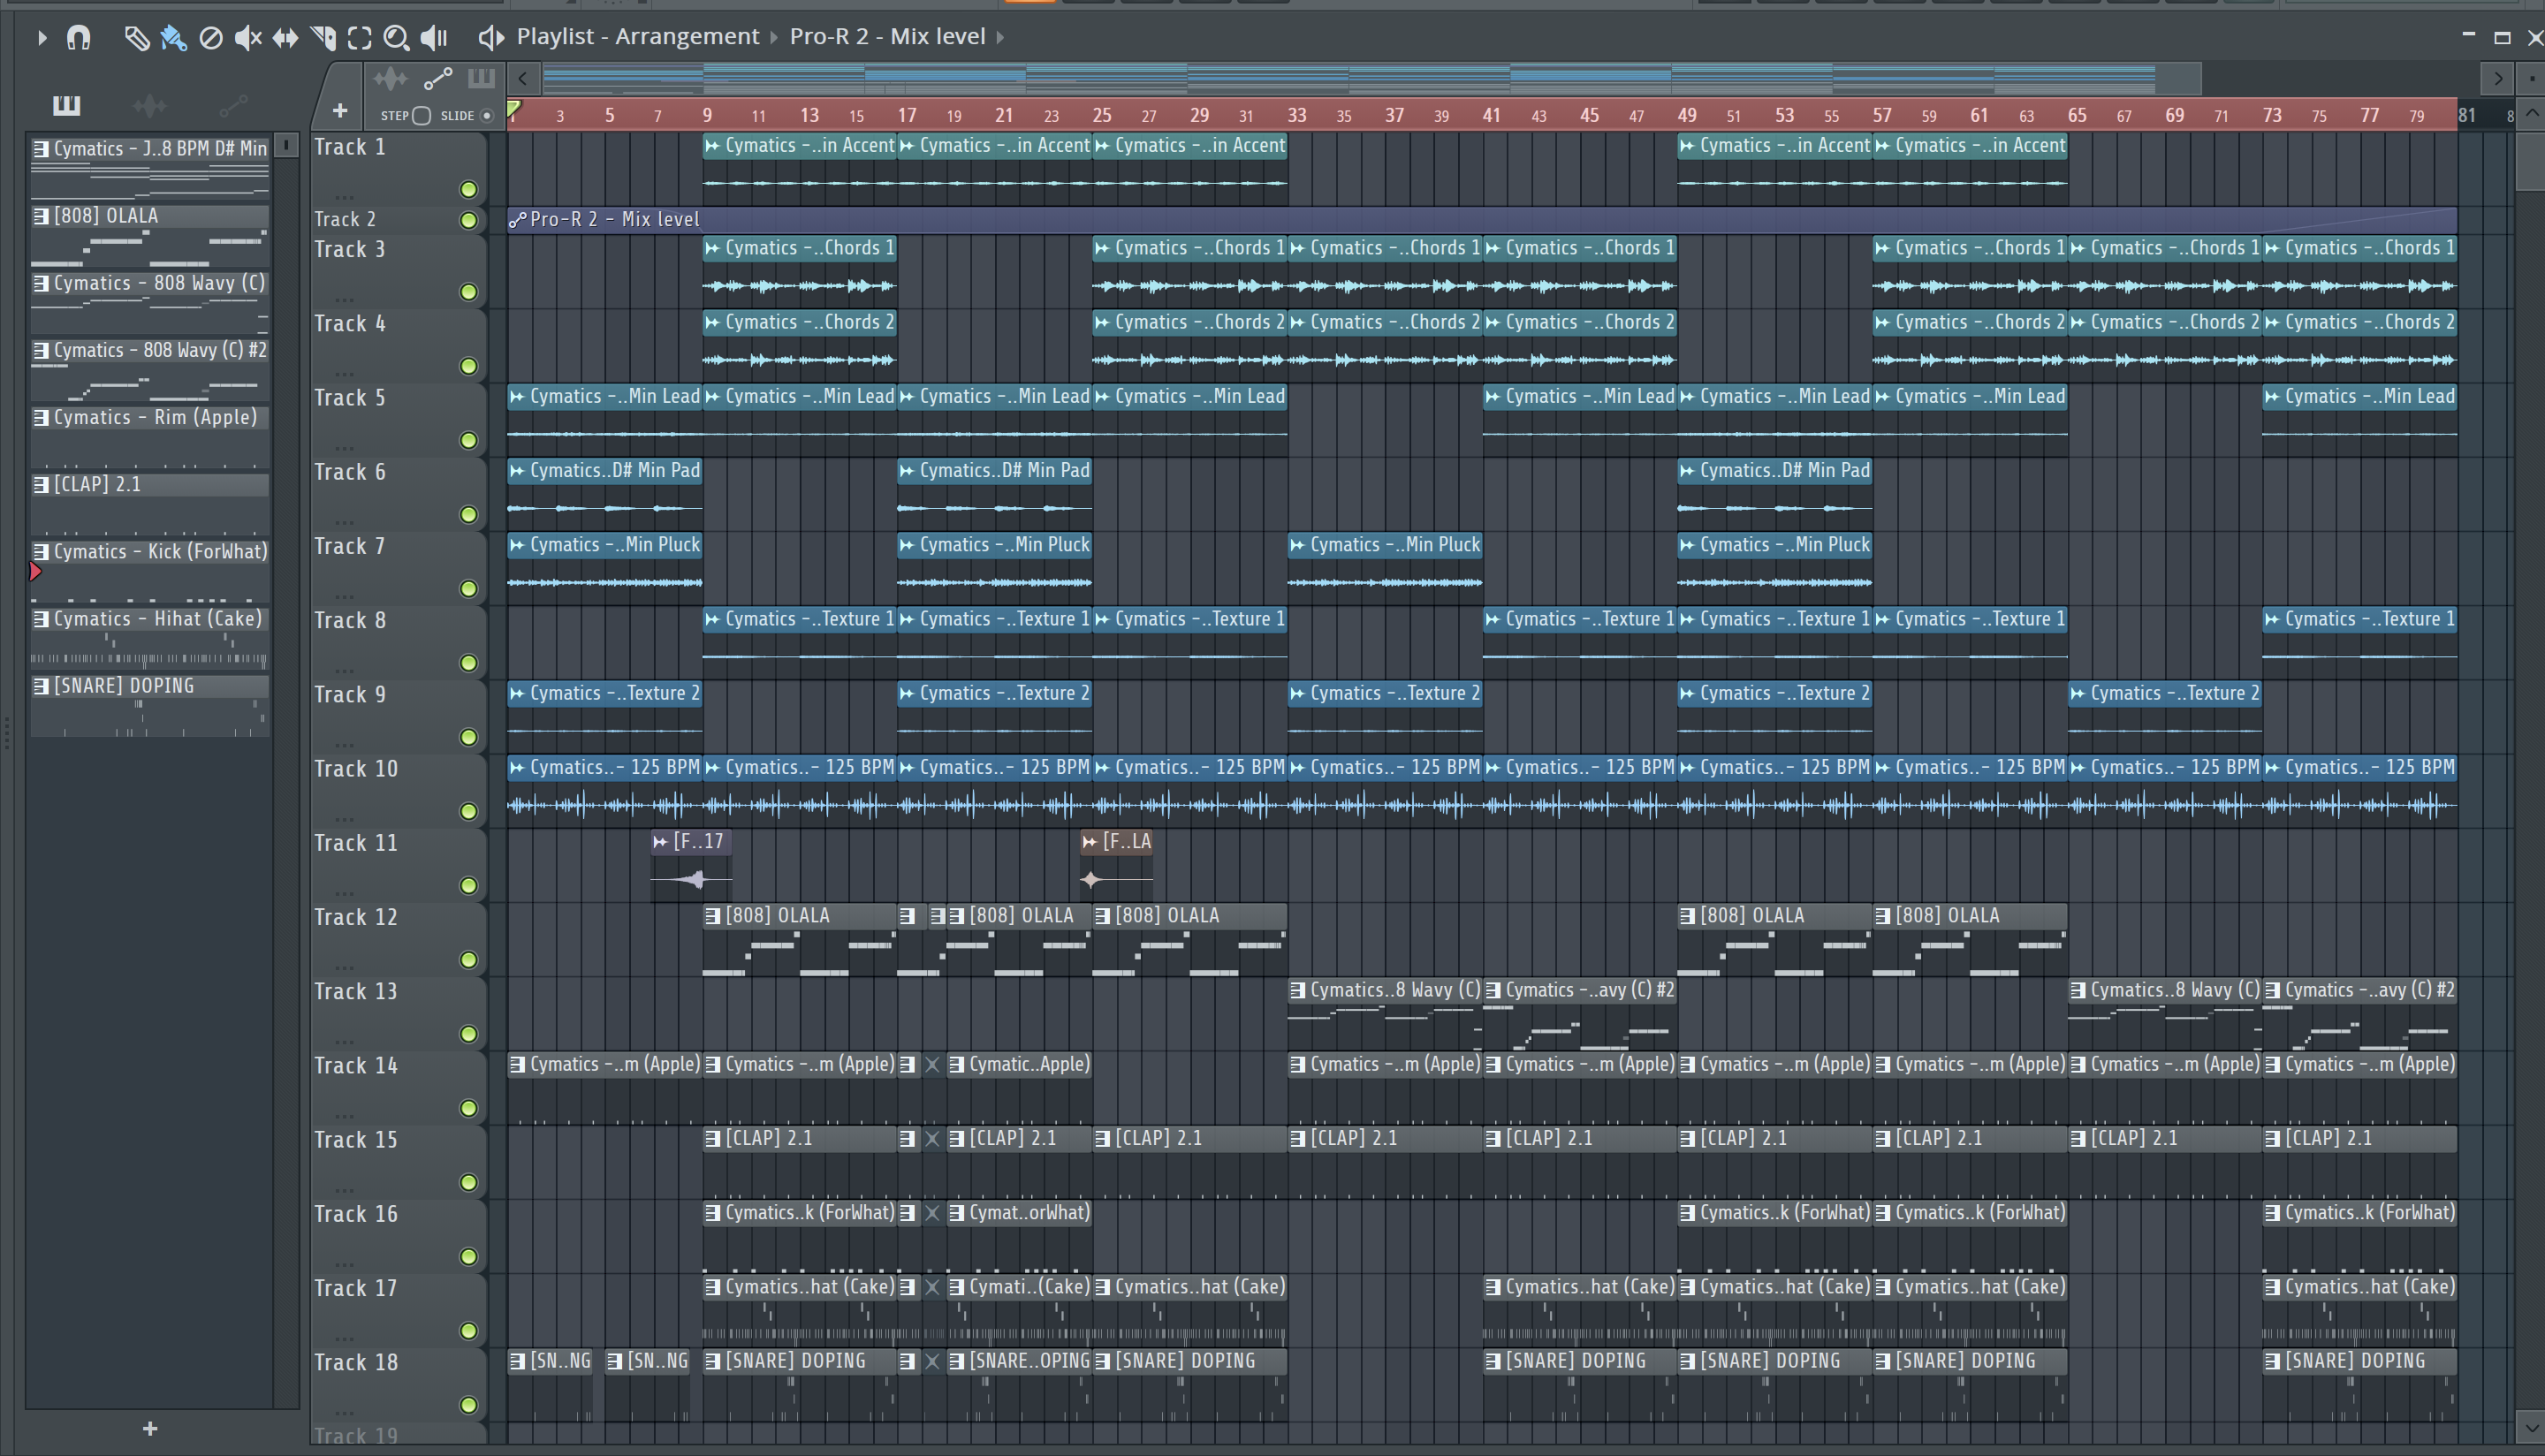Select the Delete tool

tap(211, 38)
